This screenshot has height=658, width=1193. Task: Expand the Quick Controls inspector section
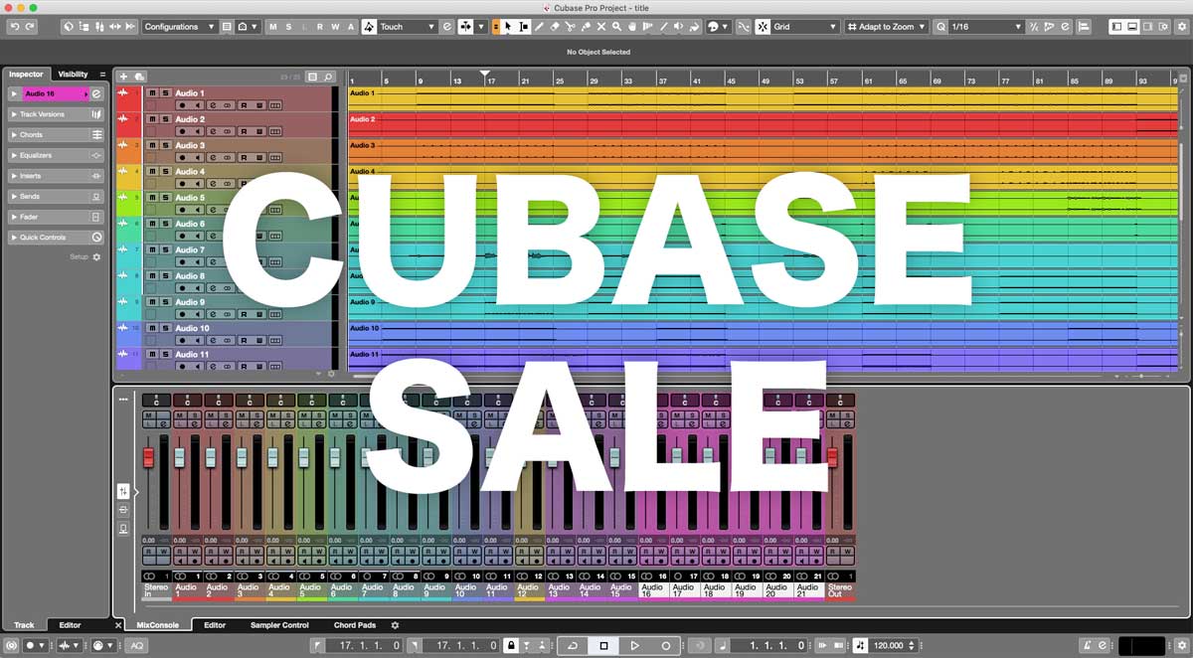[56, 238]
